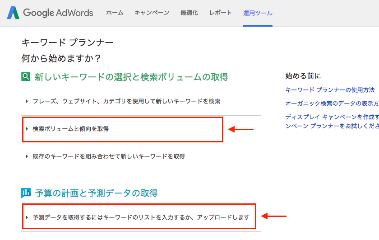Open ディスプレイ キャンペーンを作成 help link
The image size is (379, 240).
[x=332, y=121]
